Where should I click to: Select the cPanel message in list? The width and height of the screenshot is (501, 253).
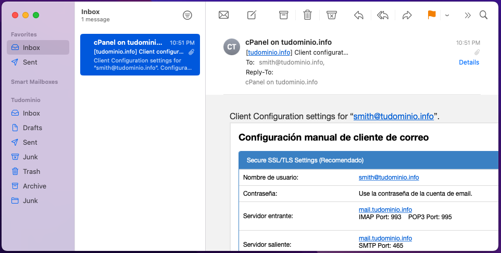point(140,55)
